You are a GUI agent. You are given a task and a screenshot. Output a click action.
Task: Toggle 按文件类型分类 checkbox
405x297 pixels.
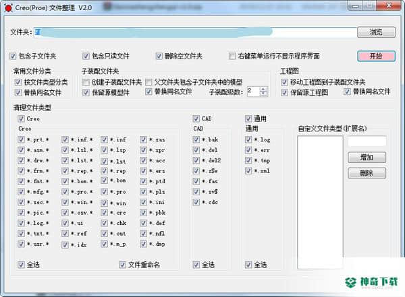pos(18,82)
